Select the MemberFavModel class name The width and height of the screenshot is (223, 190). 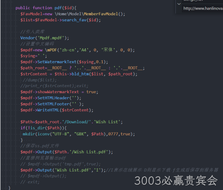tap(101, 14)
